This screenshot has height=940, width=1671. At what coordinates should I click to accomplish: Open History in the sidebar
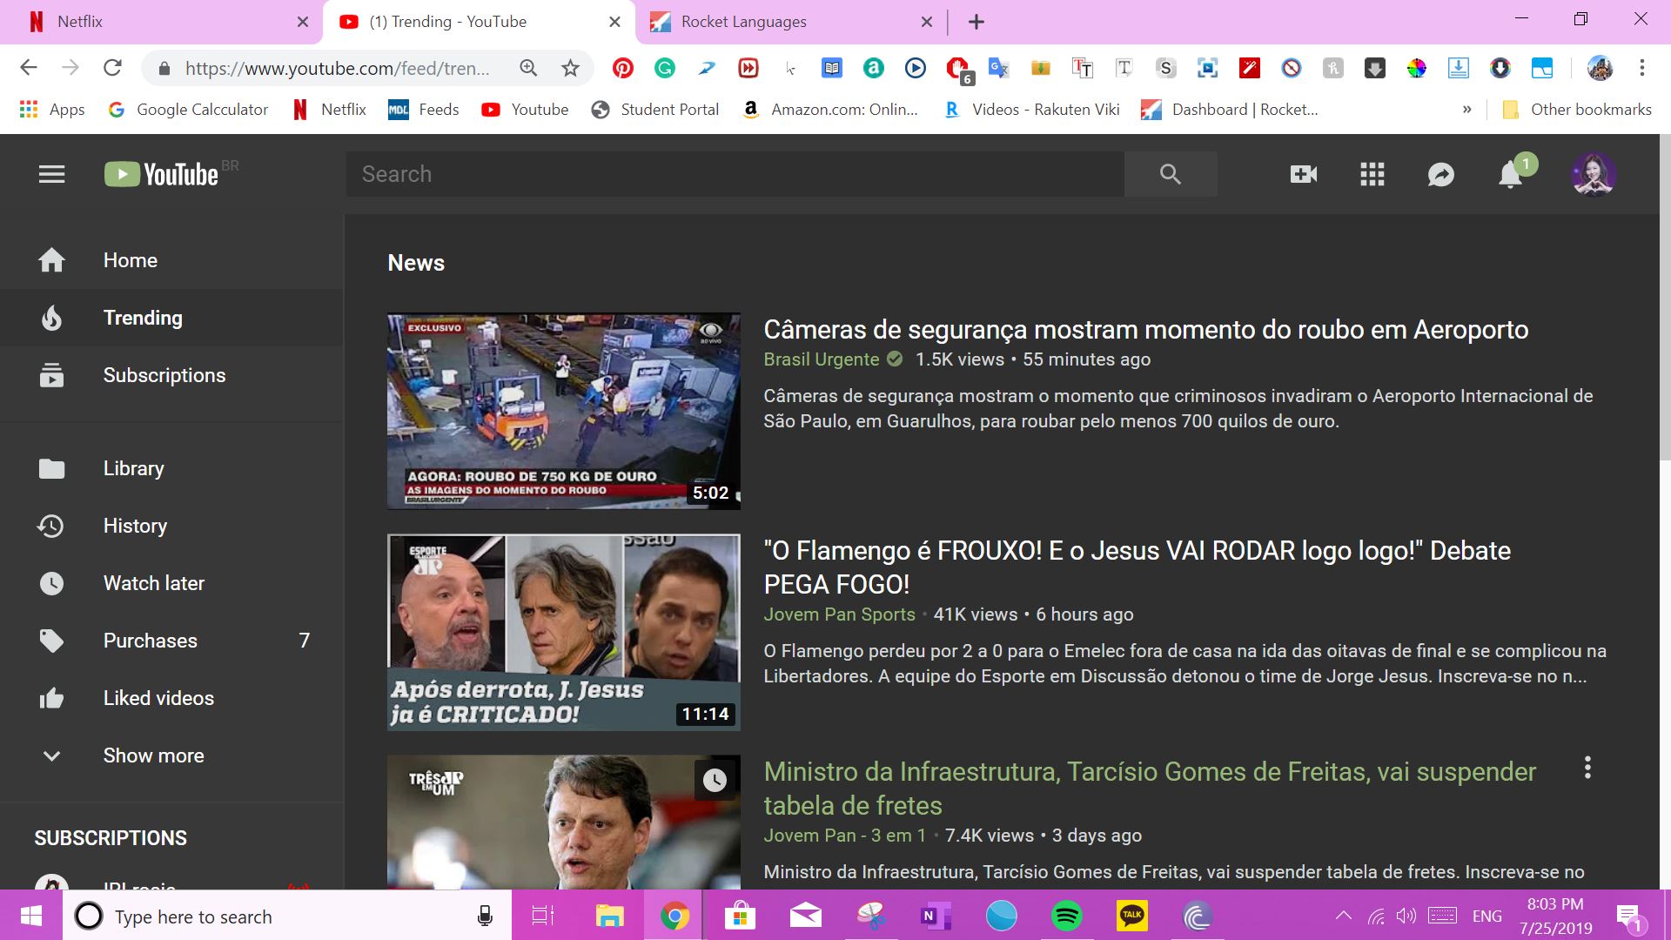(172, 526)
